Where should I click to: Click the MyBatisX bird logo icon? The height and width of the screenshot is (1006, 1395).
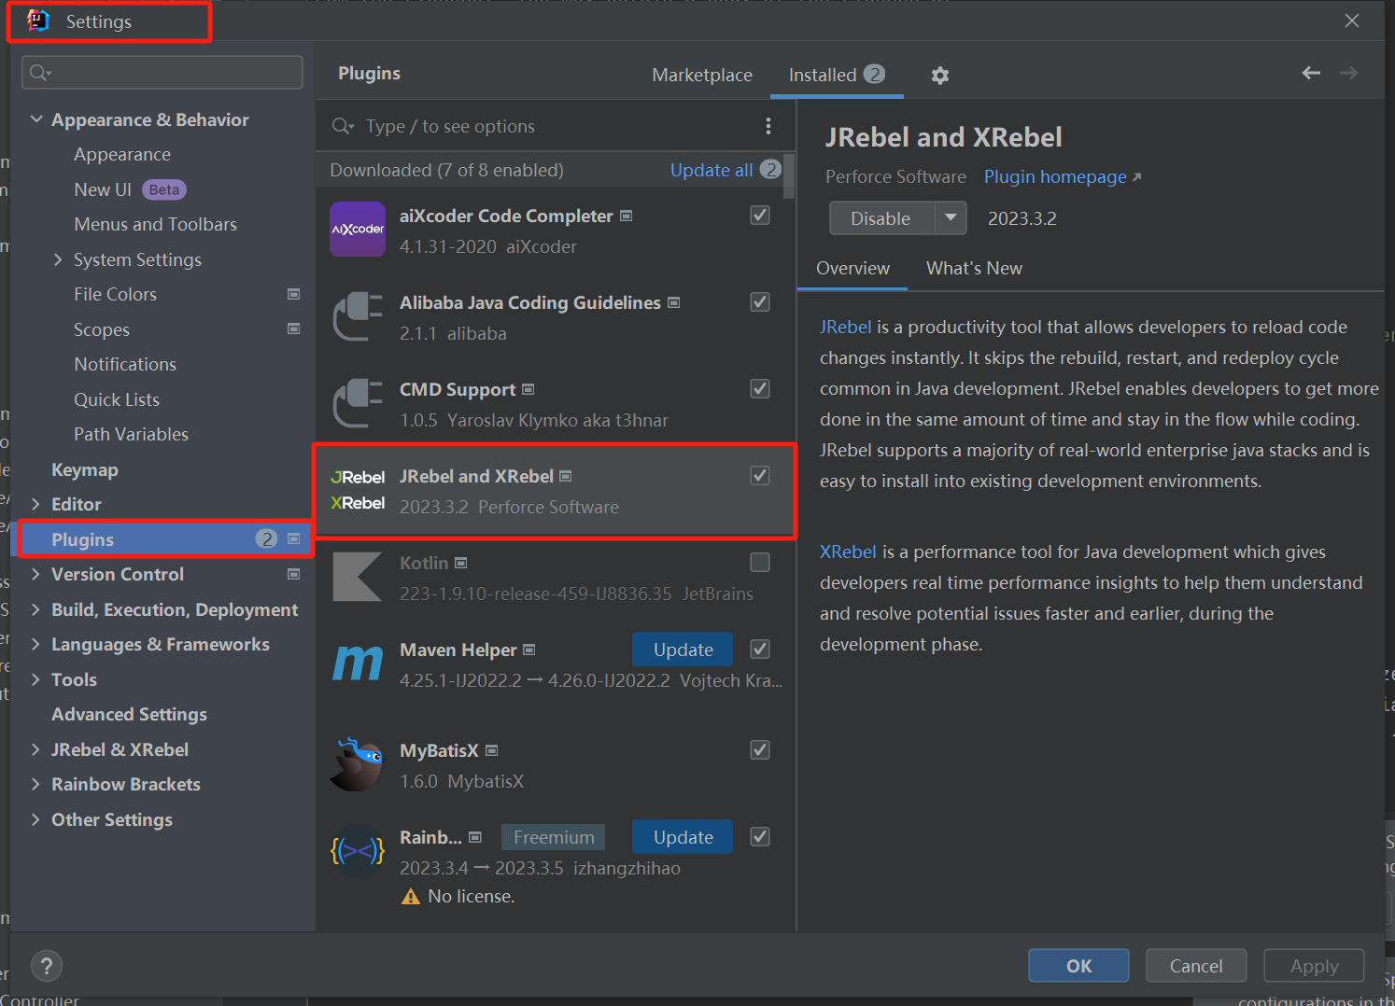coord(358,764)
